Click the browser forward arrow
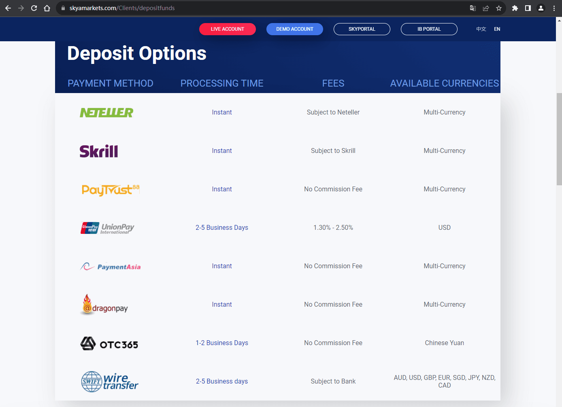The height and width of the screenshot is (407, 562). [21, 8]
